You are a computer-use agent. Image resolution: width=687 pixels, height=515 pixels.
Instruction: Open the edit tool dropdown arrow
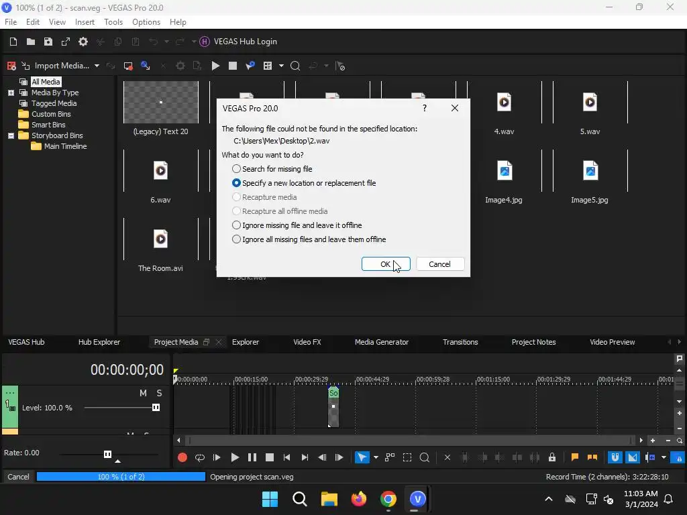376,457
